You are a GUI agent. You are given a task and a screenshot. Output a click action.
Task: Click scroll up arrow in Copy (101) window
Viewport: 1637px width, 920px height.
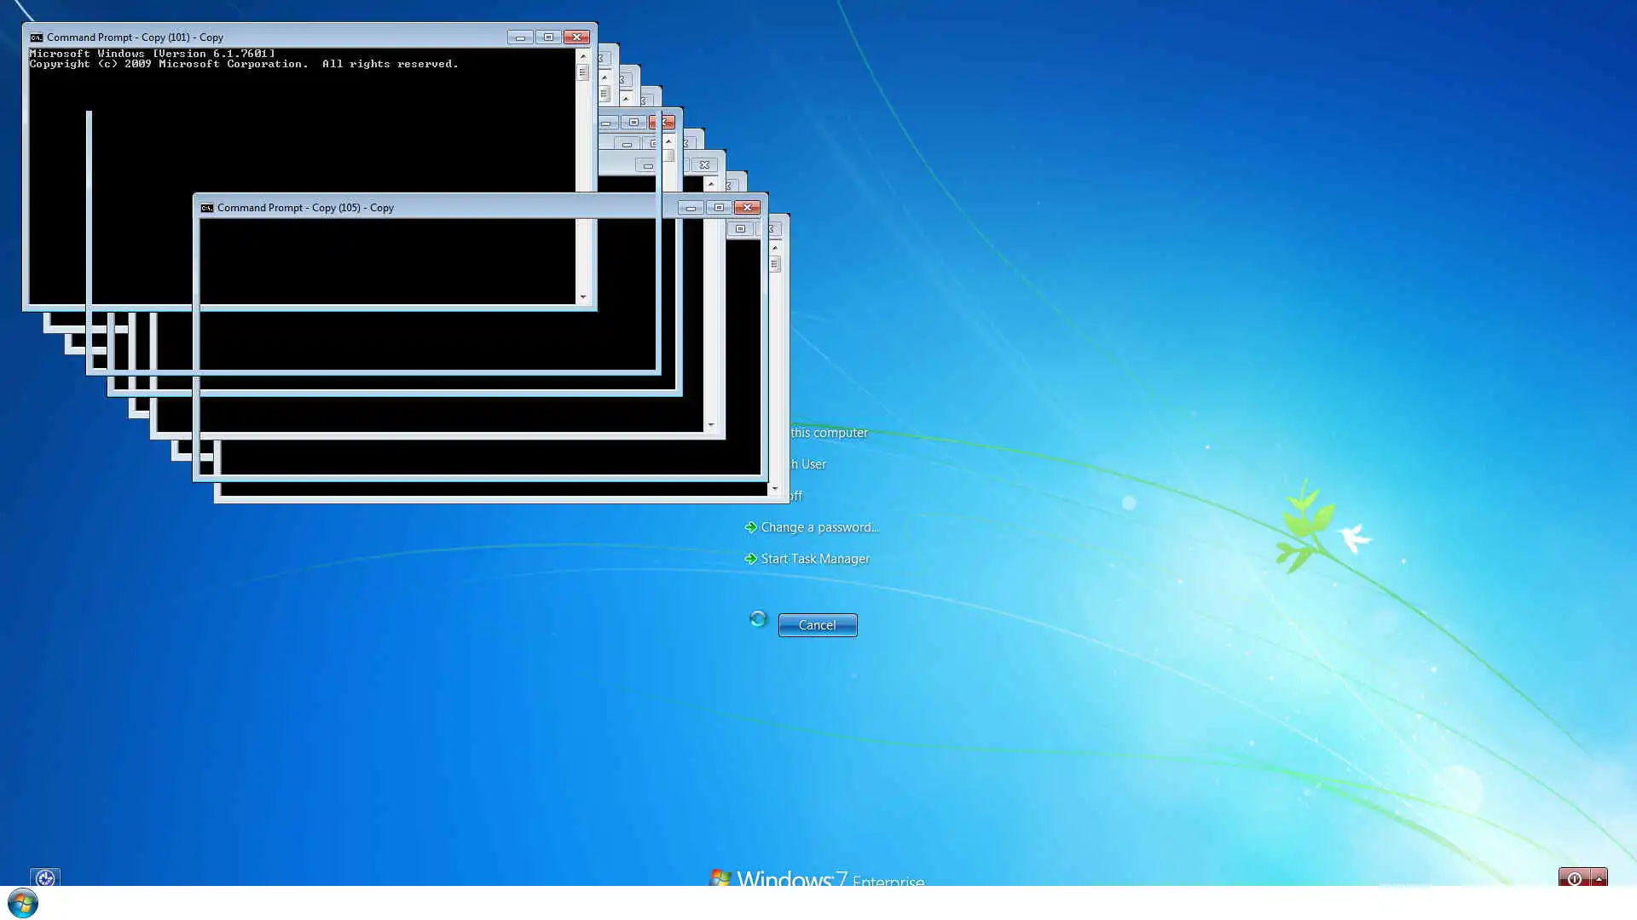tap(583, 56)
